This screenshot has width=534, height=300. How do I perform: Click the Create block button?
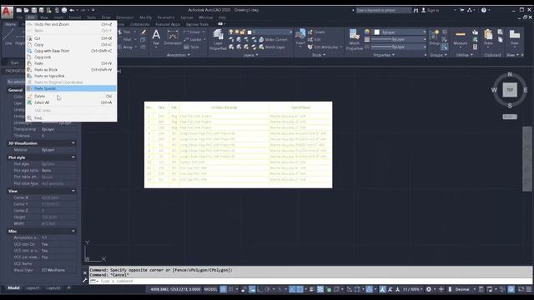316,32
